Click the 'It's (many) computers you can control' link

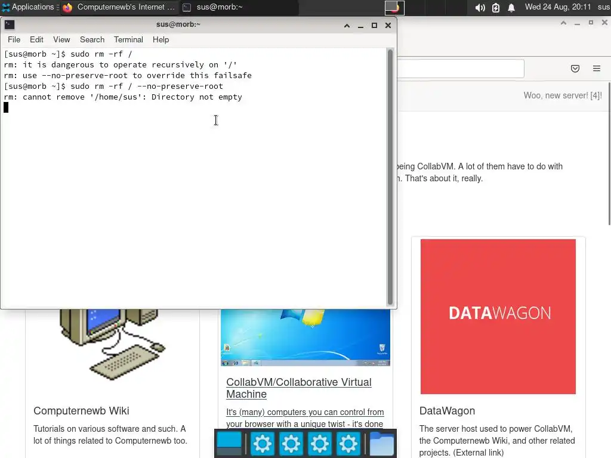coord(305,418)
